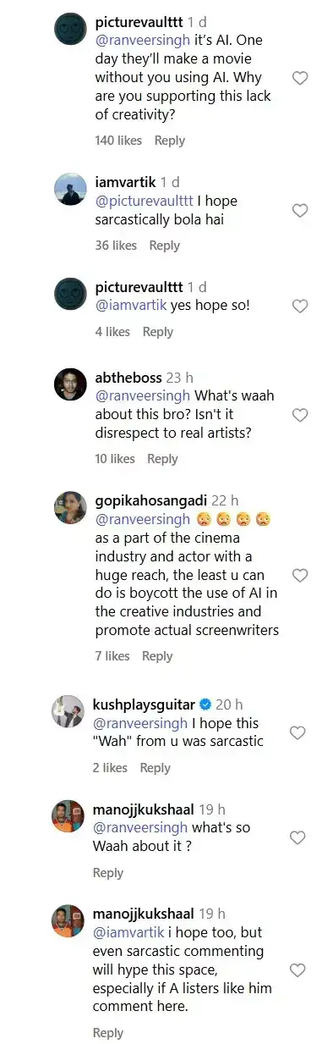View 140 likes on picturevaulttt comment

click(117, 141)
